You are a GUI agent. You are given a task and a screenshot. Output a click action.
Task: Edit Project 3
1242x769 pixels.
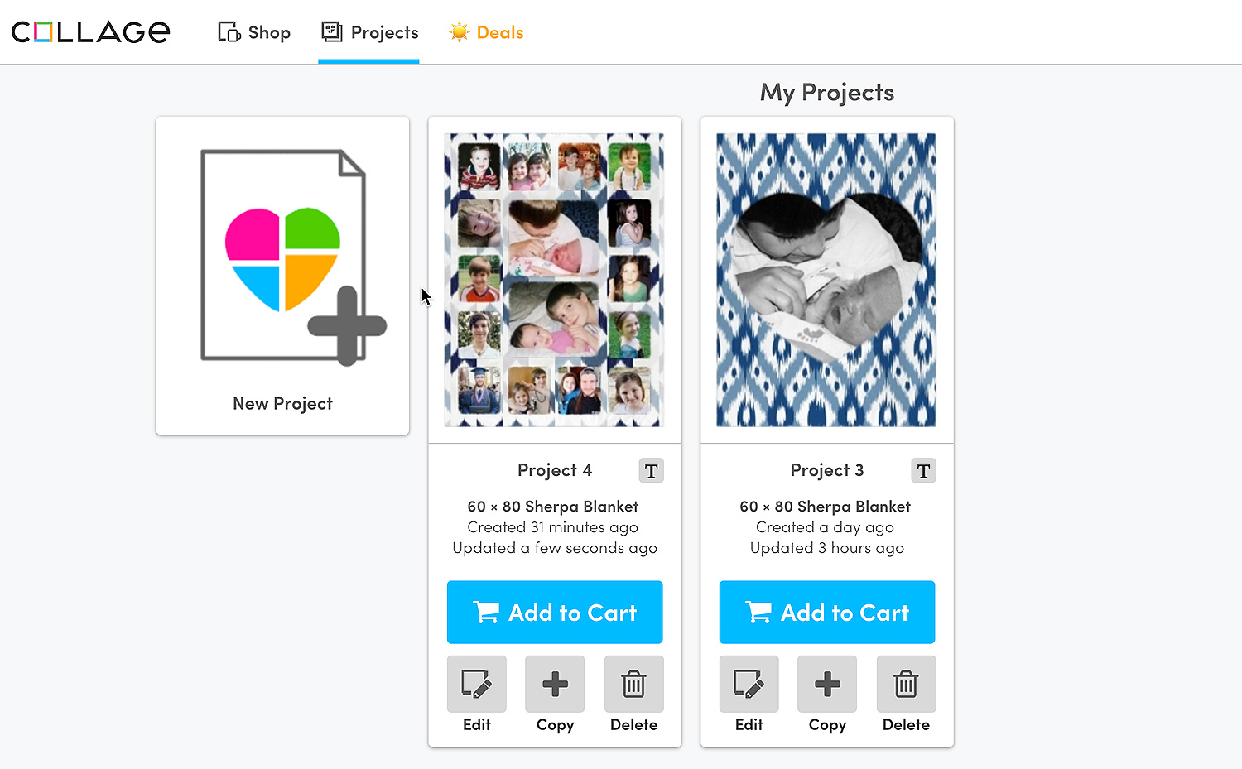749,685
